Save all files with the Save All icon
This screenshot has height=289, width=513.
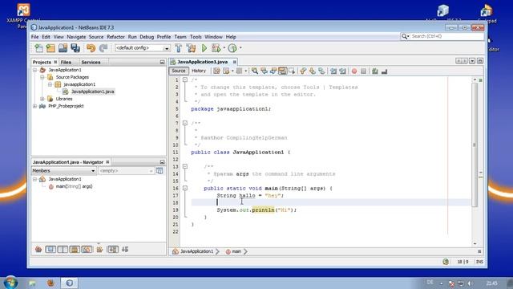[75, 48]
